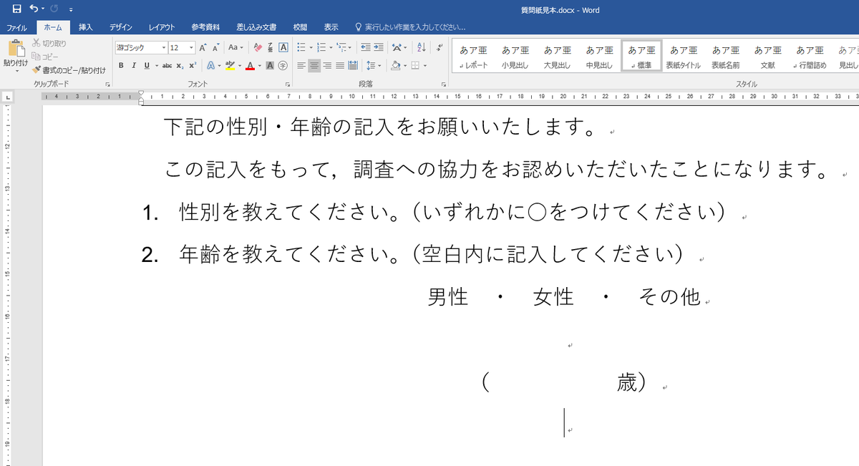Expand the Paragraph (段落) dialog launcher
The image size is (859, 466).
point(445,84)
